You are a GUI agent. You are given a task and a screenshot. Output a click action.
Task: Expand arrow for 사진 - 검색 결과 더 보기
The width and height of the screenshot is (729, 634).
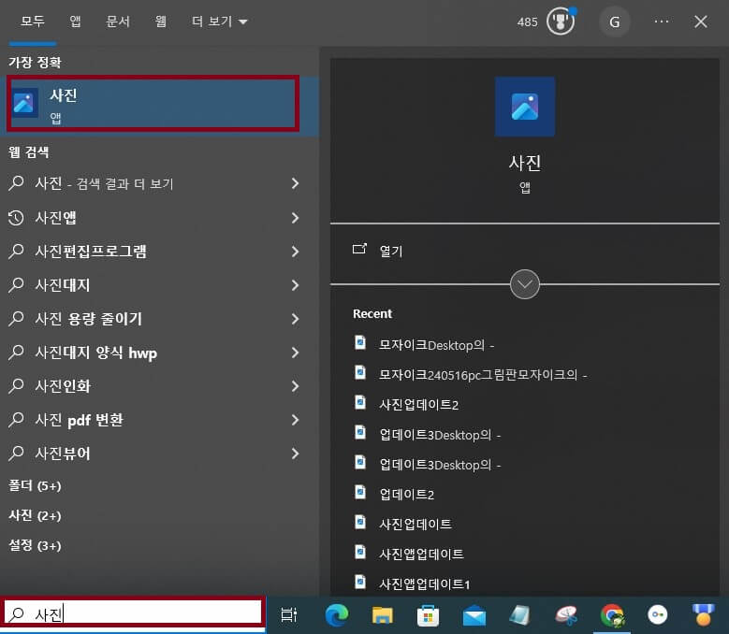(295, 183)
